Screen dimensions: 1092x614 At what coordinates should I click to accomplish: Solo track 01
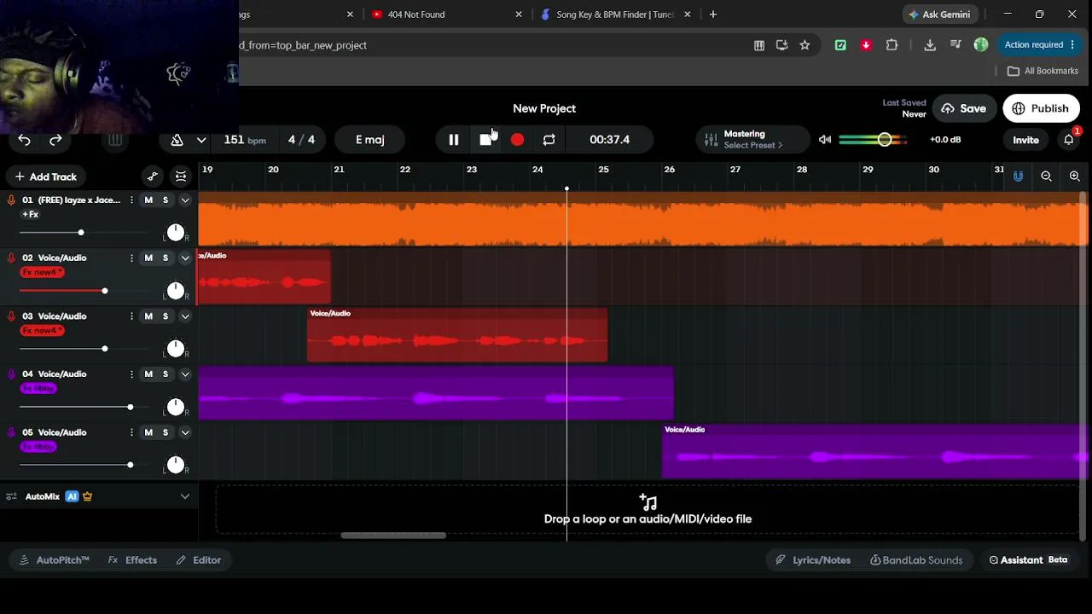[166, 200]
